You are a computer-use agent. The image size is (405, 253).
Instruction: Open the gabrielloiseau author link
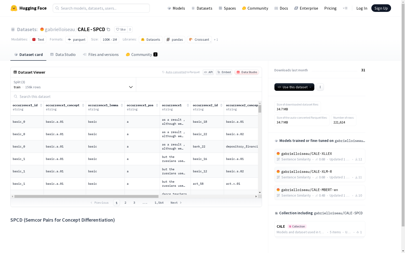coord(60,29)
